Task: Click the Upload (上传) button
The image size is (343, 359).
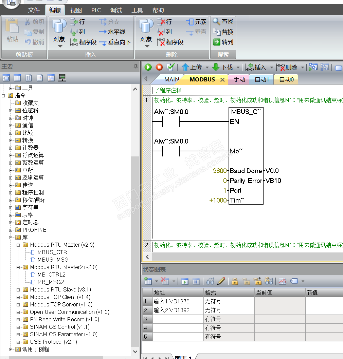Action: coord(192,67)
